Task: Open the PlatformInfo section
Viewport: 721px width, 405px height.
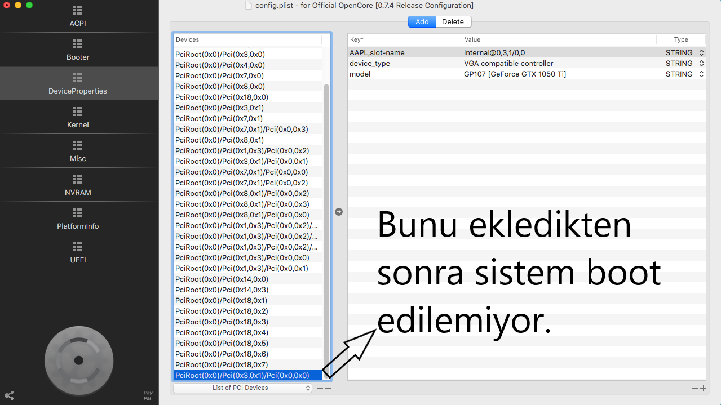Action: [78, 219]
